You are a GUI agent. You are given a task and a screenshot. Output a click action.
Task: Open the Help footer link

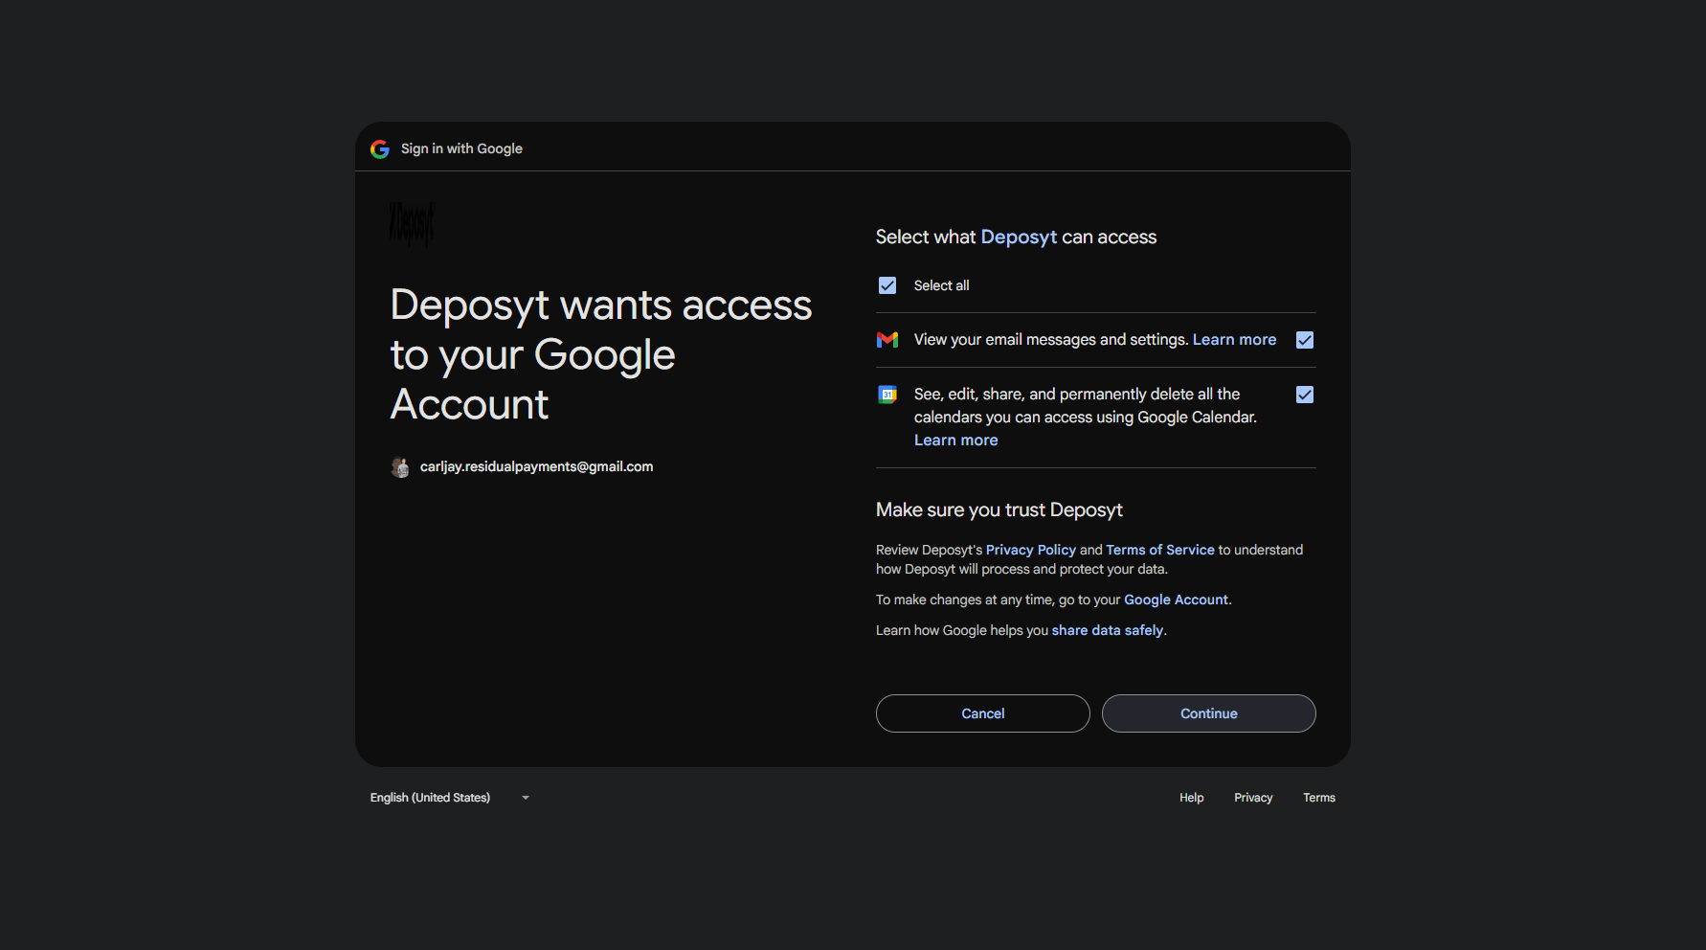pos(1192,798)
